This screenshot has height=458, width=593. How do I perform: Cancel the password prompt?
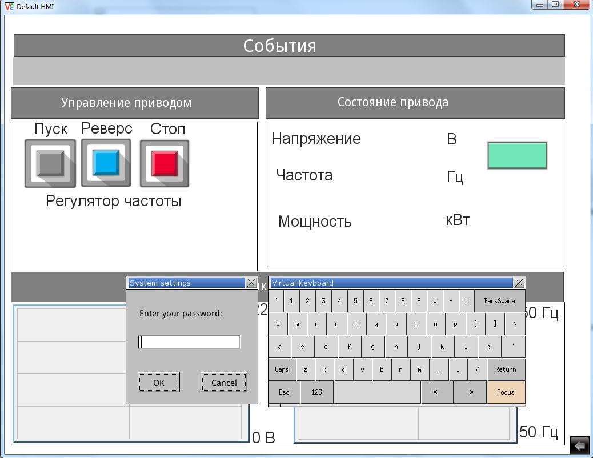click(223, 383)
